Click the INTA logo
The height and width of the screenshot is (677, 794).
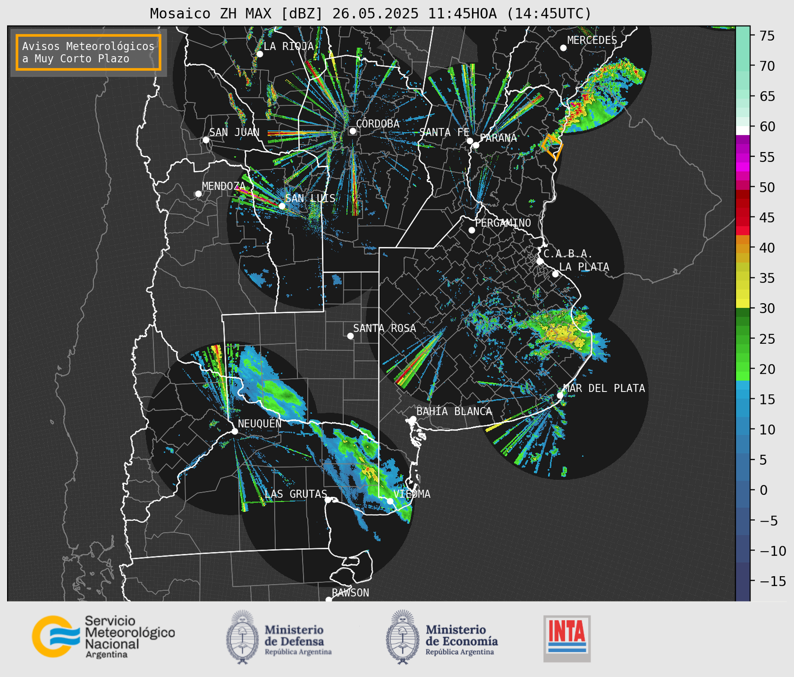point(567,638)
